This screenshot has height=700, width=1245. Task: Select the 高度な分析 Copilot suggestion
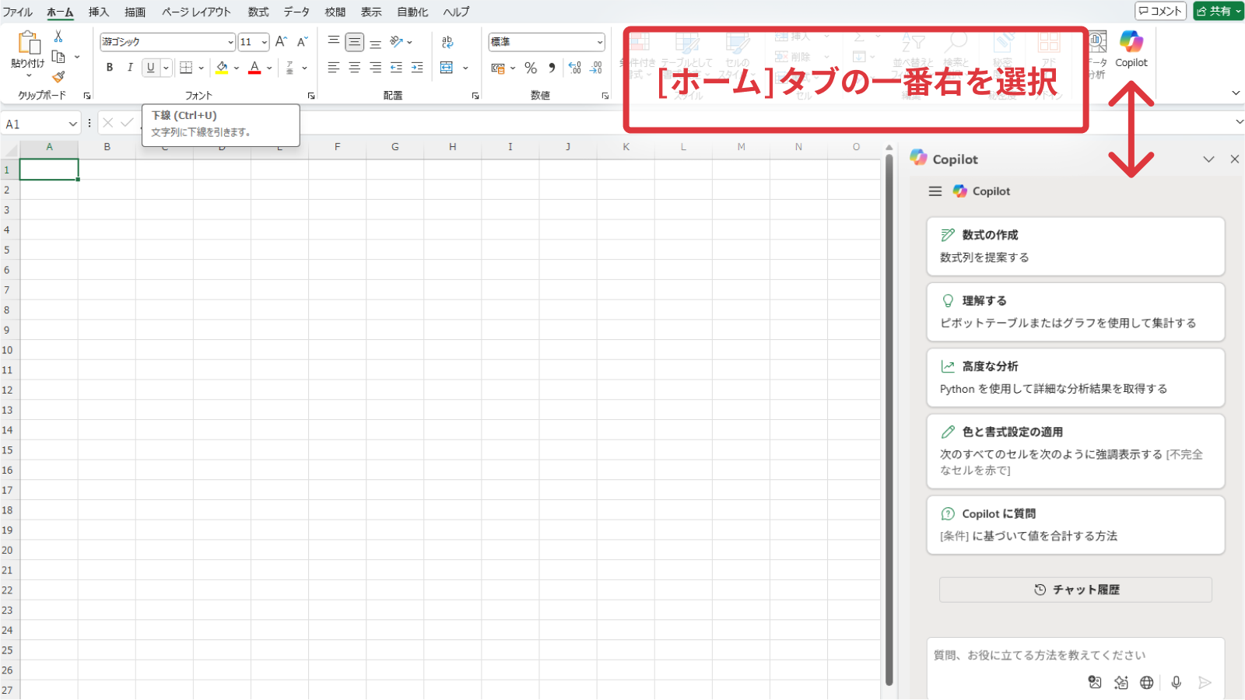1075,377
